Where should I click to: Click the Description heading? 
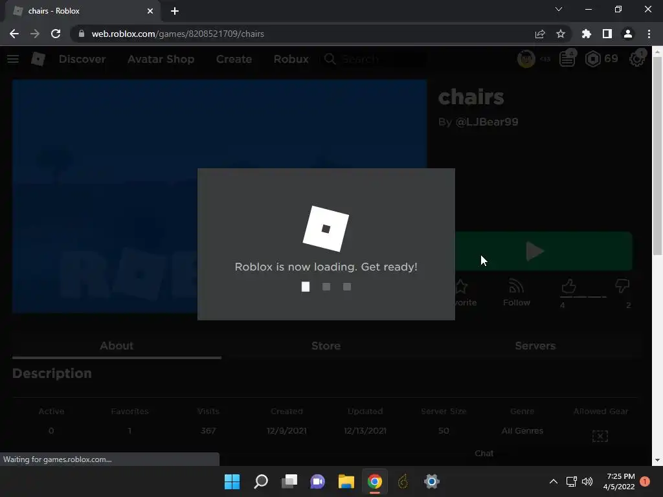click(x=52, y=373)
